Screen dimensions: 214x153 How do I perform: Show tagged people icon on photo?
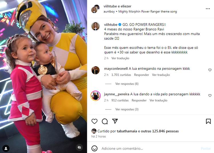tap(6, 148)
